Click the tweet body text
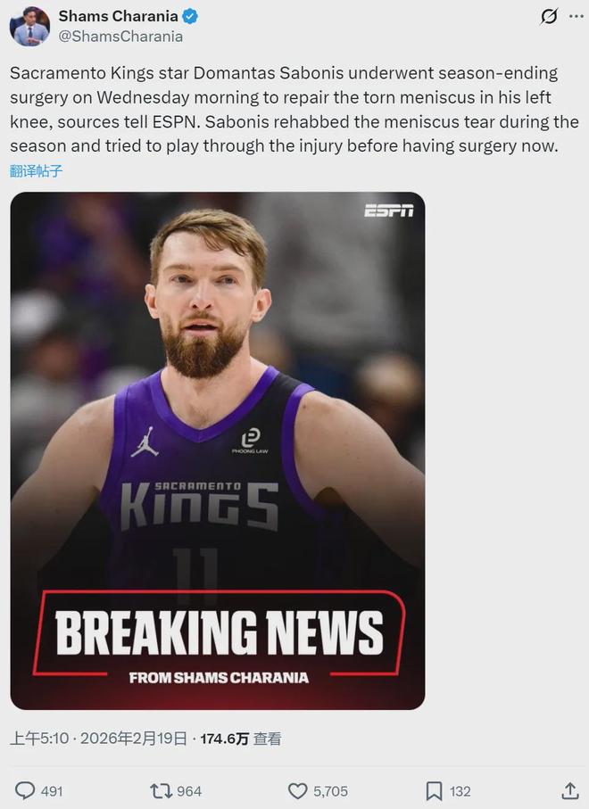 coord(294,110)
